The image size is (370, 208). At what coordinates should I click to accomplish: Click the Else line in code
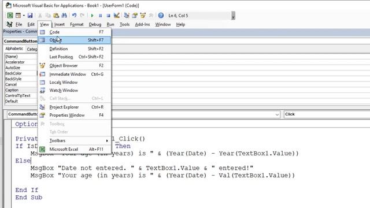click(x=23, y=161)
